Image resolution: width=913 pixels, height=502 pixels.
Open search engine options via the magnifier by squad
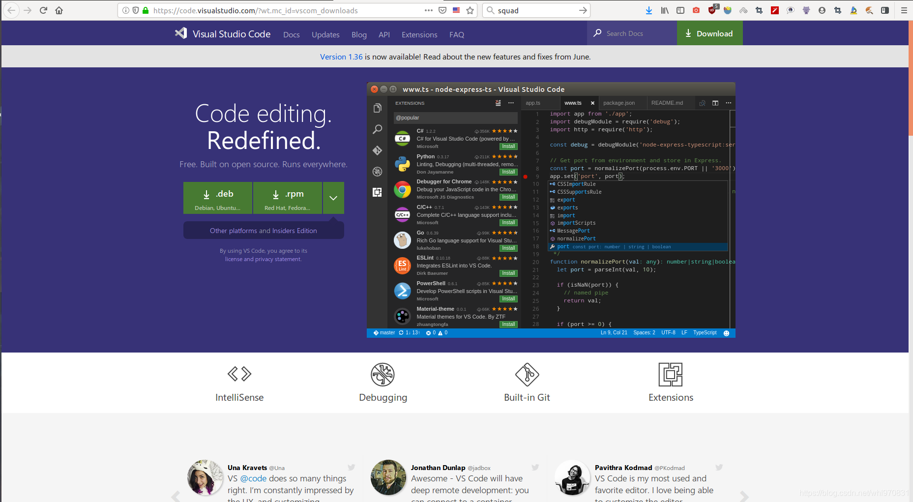point(490,10)
